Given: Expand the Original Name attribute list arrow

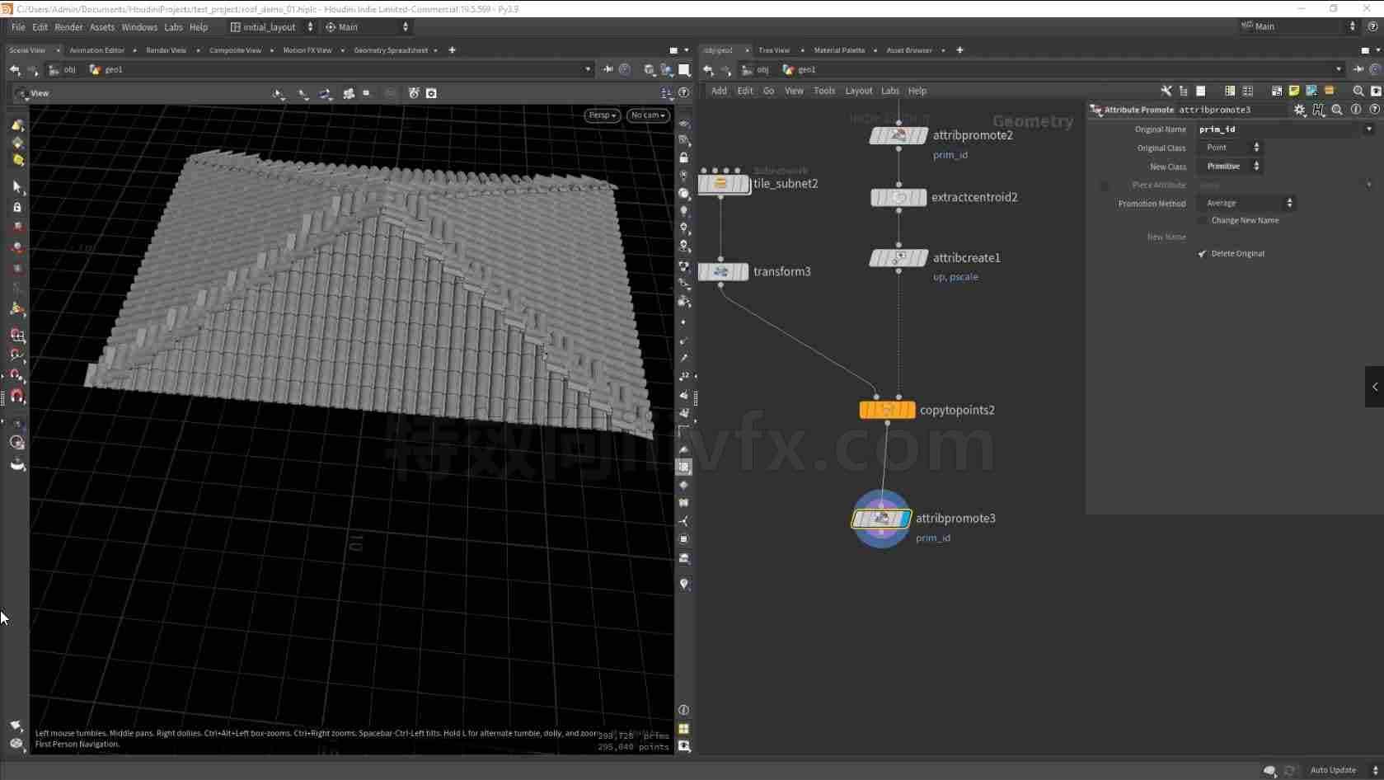Looking at the screenshot, I should tap(1369, 129).
